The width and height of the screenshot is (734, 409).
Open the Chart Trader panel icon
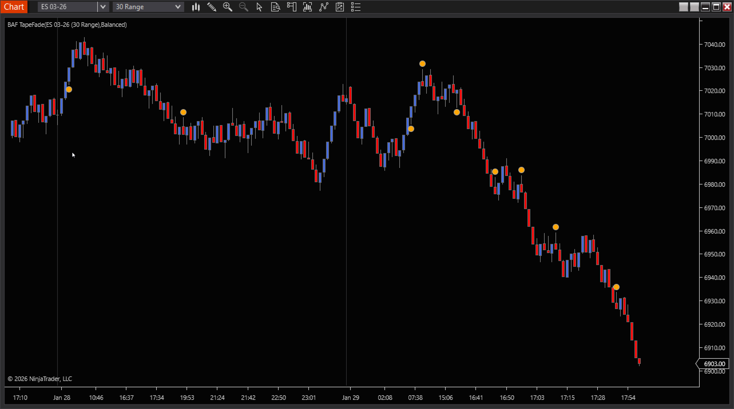291,7
